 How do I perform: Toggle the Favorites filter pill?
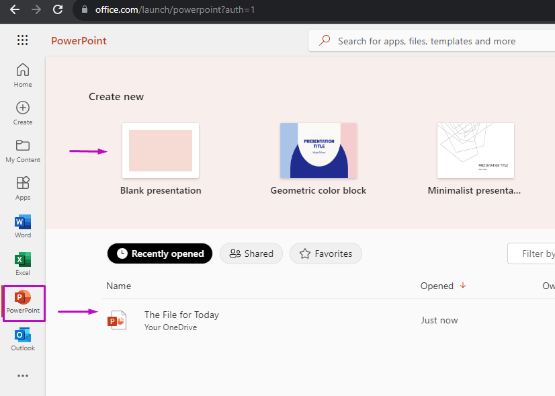point(325,253)
